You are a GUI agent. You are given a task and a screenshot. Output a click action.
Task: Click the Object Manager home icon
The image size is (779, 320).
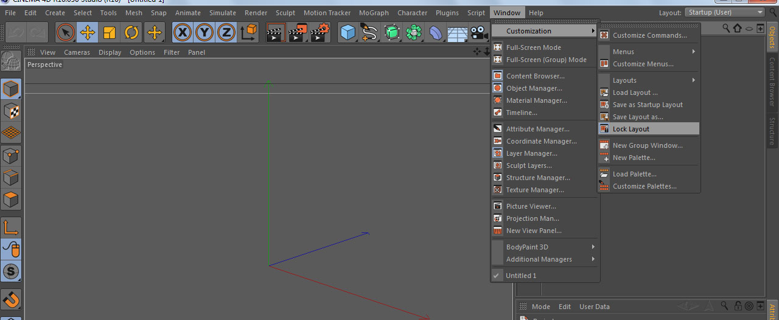[x=738, y=28]
